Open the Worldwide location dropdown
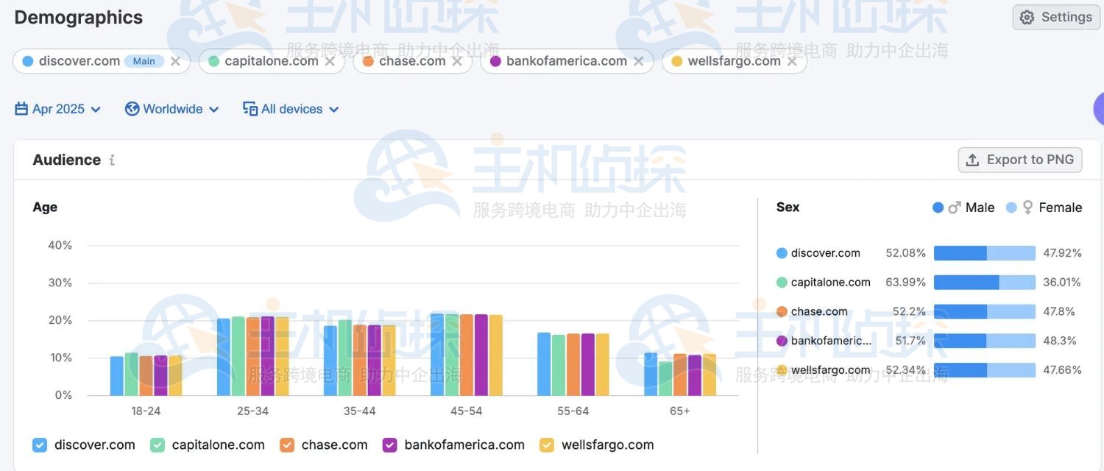This screenshot has width=1104, height=471. [x=172, y=108]
